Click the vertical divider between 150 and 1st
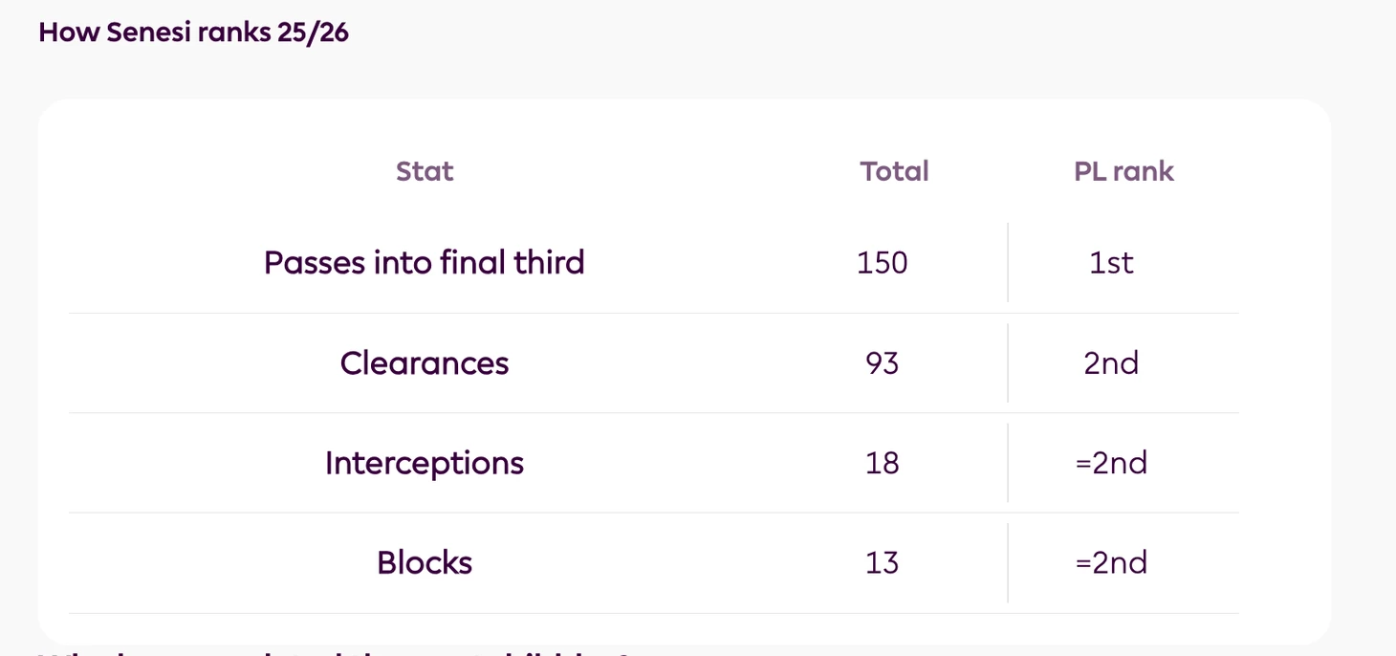1396x656 pixels. [x=1008, y=263]
